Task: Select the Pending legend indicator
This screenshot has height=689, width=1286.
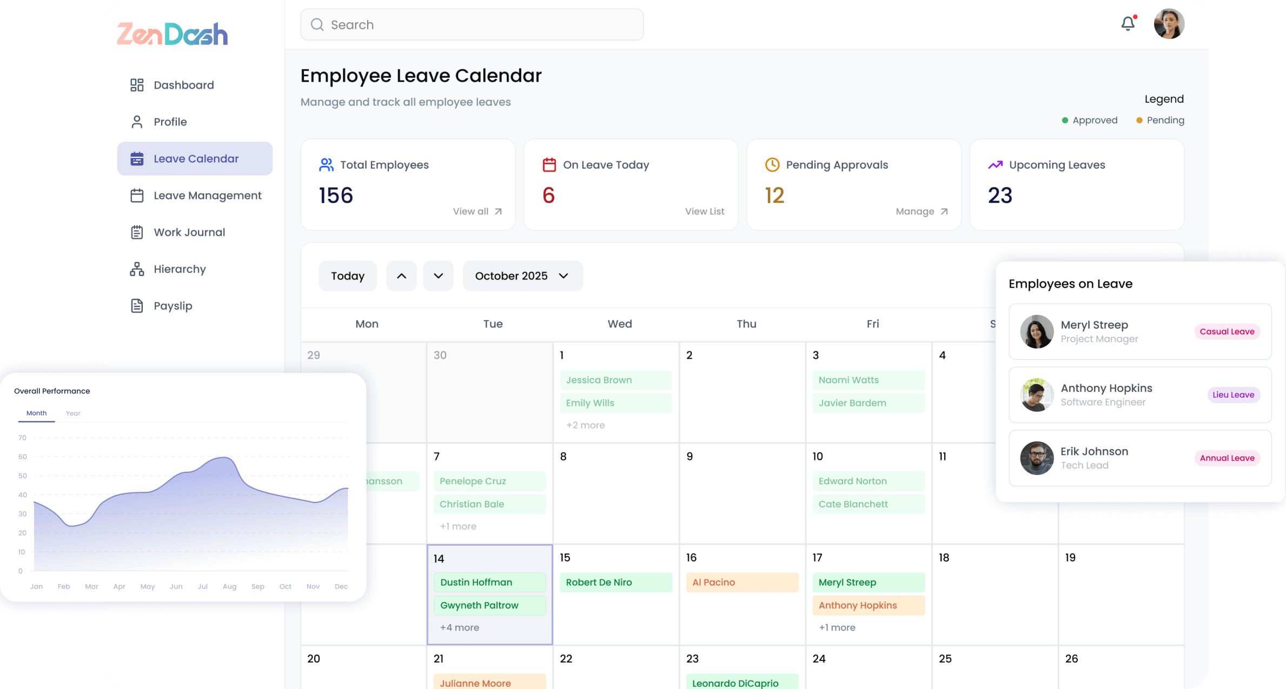Action: pos(1138,120)
